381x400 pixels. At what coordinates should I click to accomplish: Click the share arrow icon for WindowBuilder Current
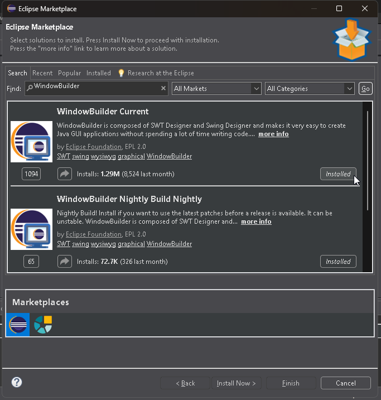tap(65, 174)
